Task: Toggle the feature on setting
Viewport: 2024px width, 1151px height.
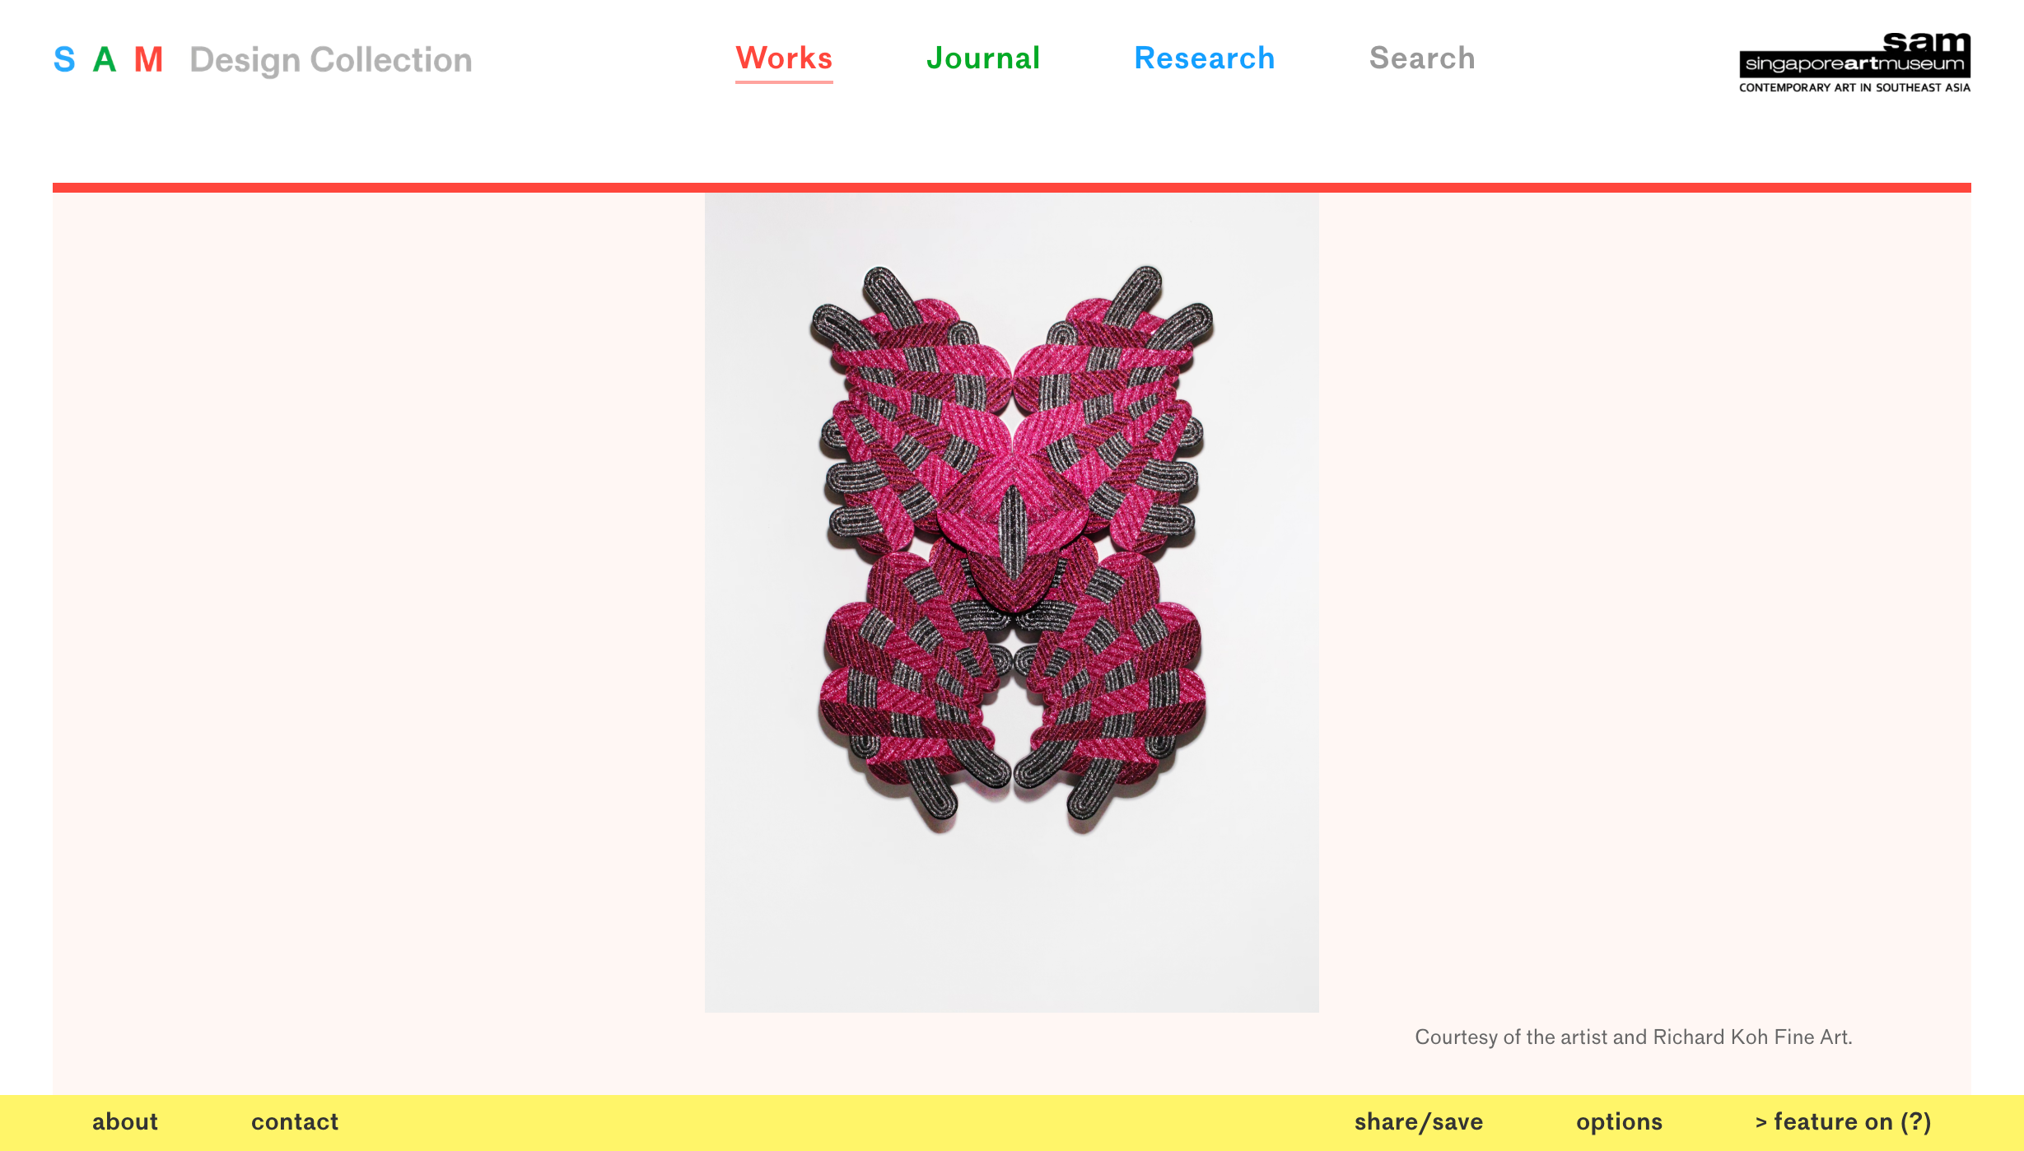Action: pyautogui.click(x=1833, y=1122)
